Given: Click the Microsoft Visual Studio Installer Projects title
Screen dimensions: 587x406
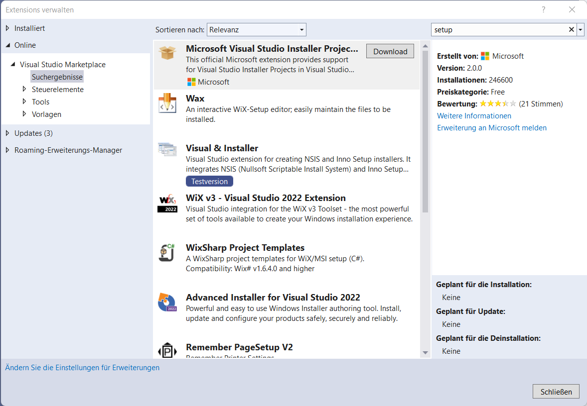Looking at the screenshot, I should [x=272, y=49].
